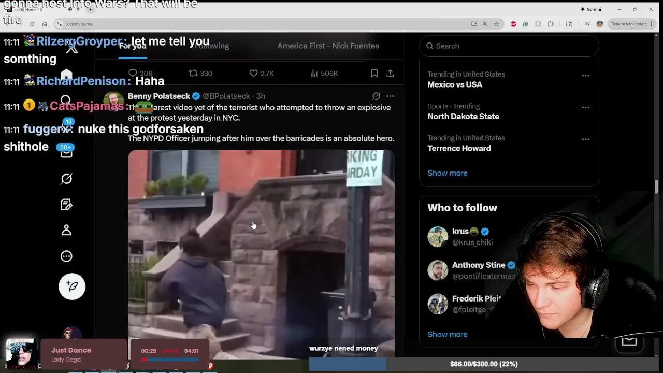Show more Who to follow suggestions
This screenshot has height=373, width=663.
[x=448, y=334]
